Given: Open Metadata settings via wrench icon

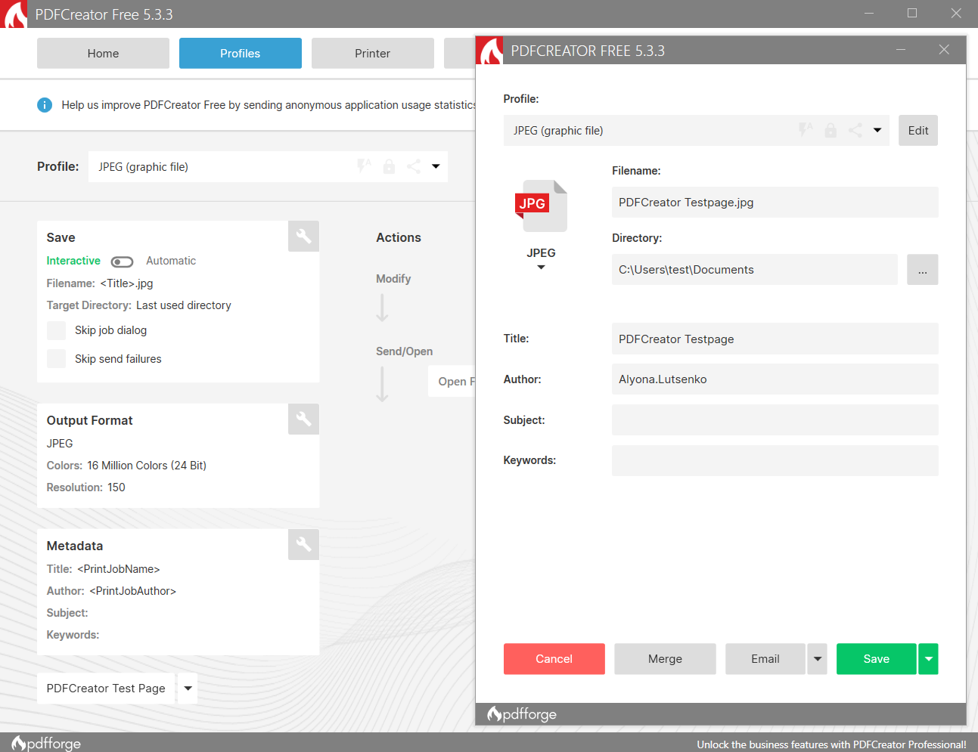Looking at the screenshot, I should 303,544.
